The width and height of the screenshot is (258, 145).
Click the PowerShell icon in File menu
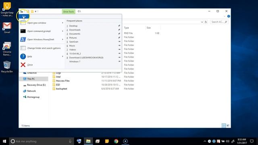(23, 39)
